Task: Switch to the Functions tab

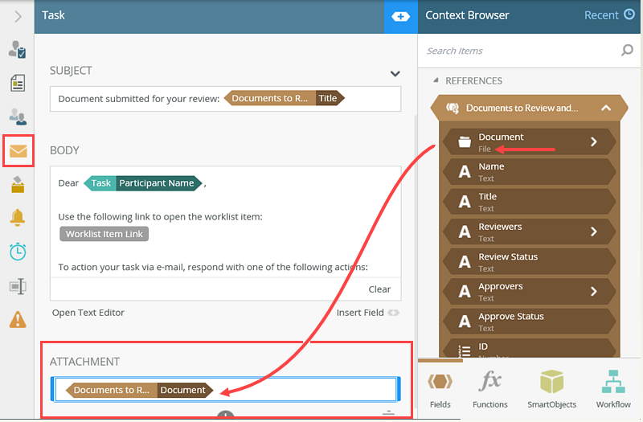Action: click(x=490, y=388)
